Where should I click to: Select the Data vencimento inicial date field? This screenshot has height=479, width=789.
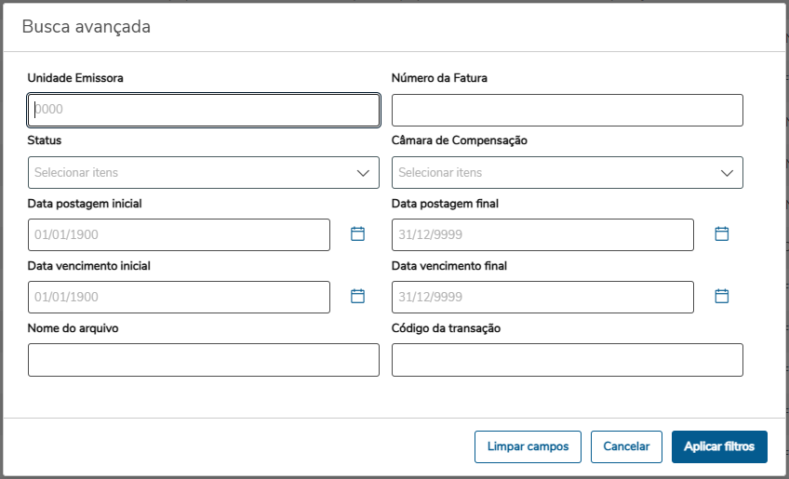click(179, 298)
